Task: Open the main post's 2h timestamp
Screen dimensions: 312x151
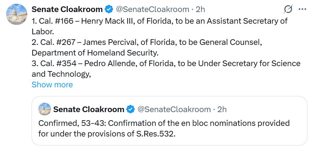Action: coord(200,9)
